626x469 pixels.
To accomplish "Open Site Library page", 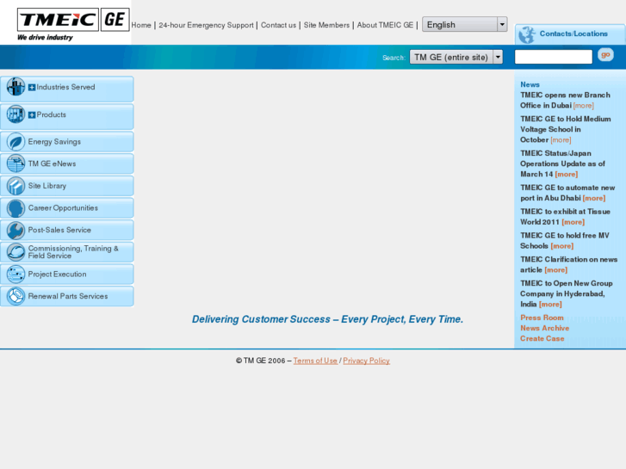I will coord(47,186).
